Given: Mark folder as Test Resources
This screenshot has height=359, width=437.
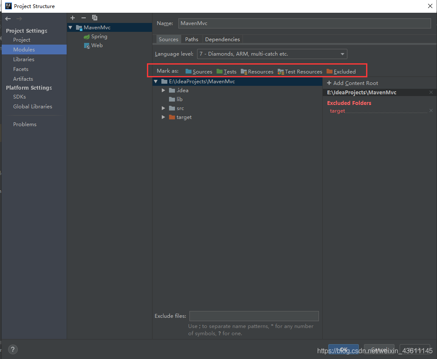Looking at the screenshot, I should [x=300, y=72].
